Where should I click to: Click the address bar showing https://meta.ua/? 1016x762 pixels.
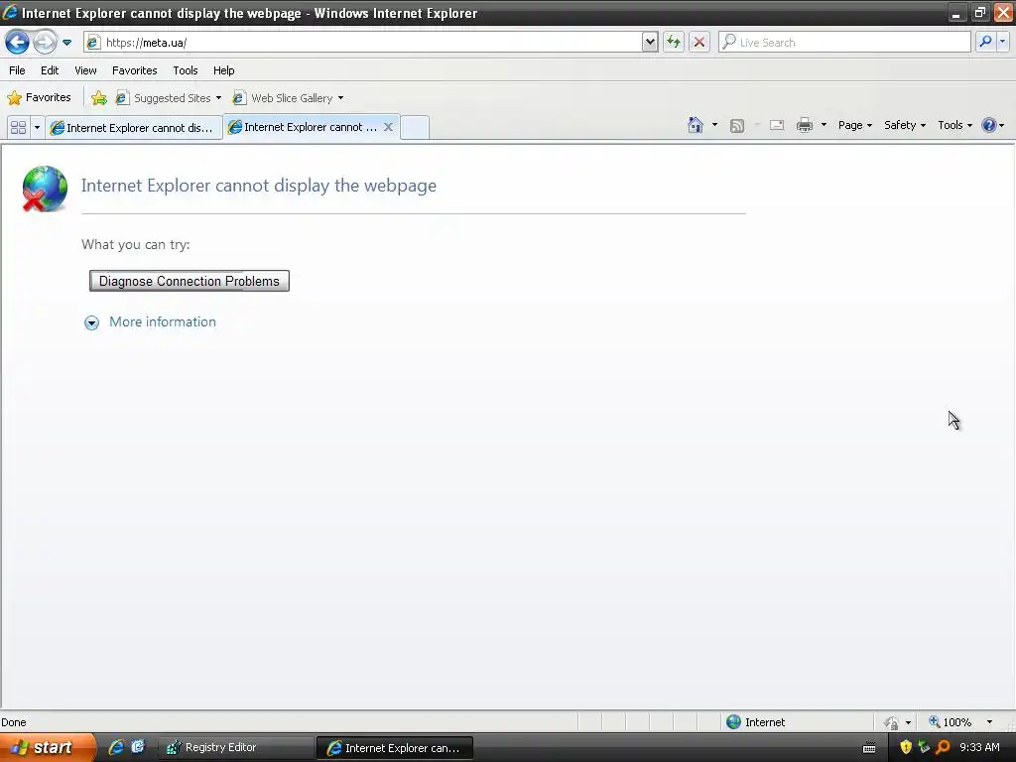click(x=363, y=43)
